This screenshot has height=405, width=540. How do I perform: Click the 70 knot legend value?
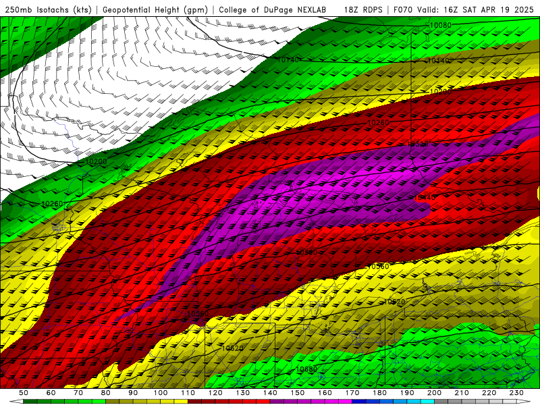(78, 393)
